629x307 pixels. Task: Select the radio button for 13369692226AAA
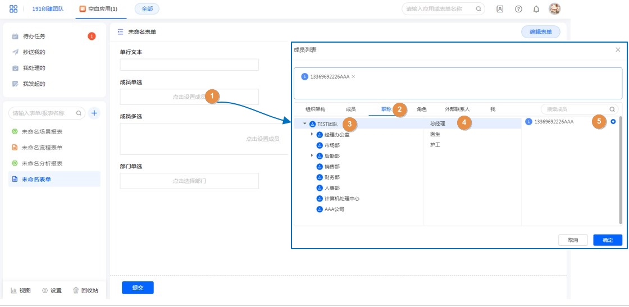pyautogui.click(x=613, y=122)
